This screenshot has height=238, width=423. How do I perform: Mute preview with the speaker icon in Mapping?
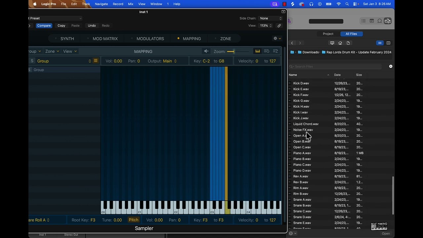(x=206, y=51)
